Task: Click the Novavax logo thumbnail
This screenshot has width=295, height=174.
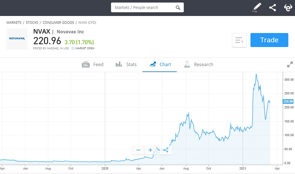Action: pos(17,39)
